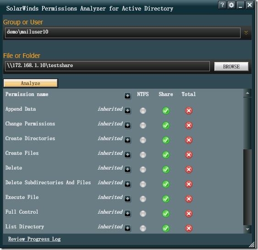The height and width of the screenshot is (250, 258).
Task: Expand Full Control row plus button
Action: pos(127,213)
